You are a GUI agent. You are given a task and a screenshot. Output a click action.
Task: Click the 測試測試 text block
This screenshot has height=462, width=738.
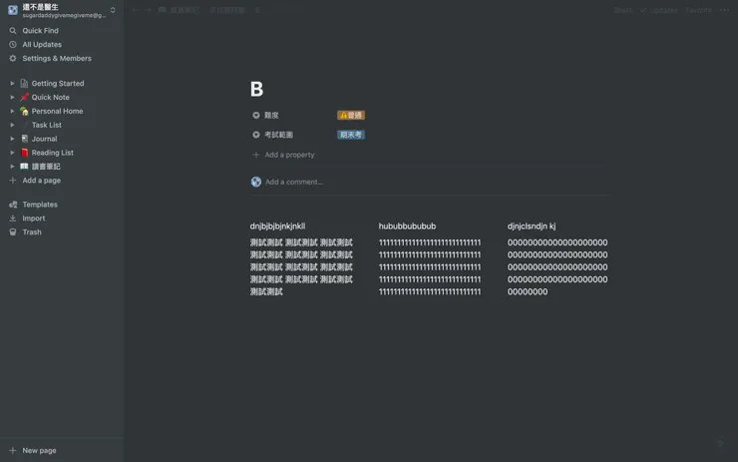[x=301, y=267]
